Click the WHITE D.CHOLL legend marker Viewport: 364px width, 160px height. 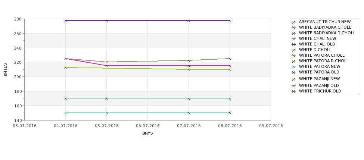(294, 50)
